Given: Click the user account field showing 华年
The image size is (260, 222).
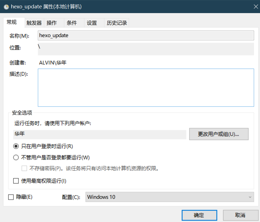Looking at the screenshot, I should [x=100, y=135].
